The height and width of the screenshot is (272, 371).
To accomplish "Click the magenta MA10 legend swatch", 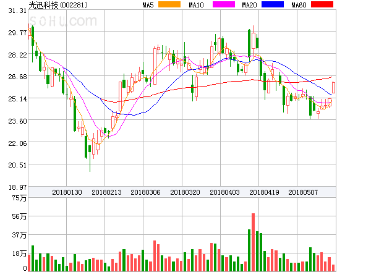I will tap(219, 5).
